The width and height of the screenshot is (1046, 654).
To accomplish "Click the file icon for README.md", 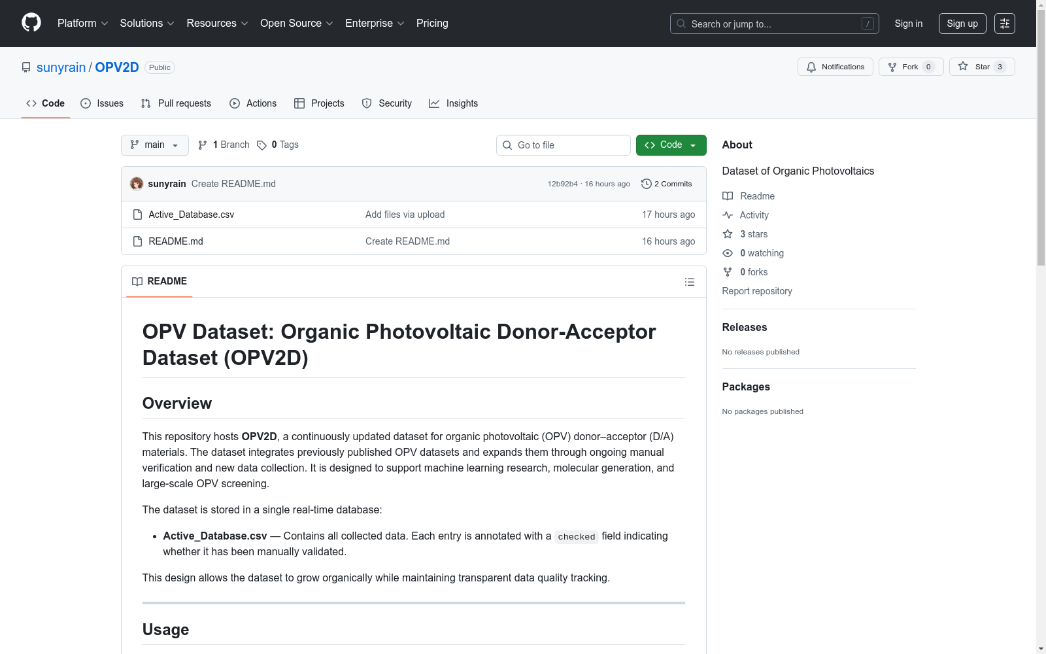I will 137,241.
